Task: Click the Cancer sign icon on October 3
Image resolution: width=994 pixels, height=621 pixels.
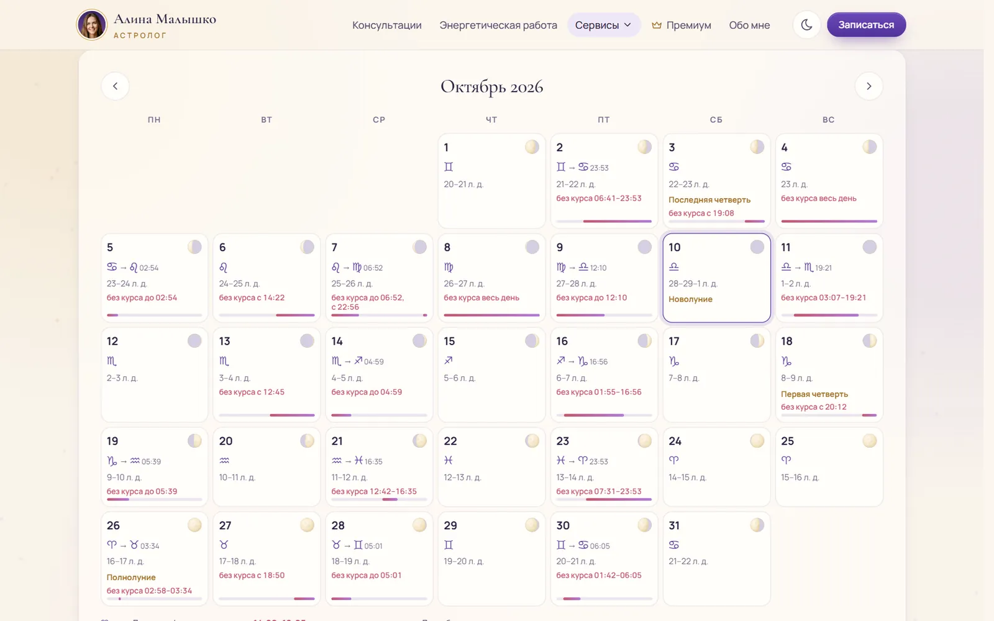Action: (674, 166)
